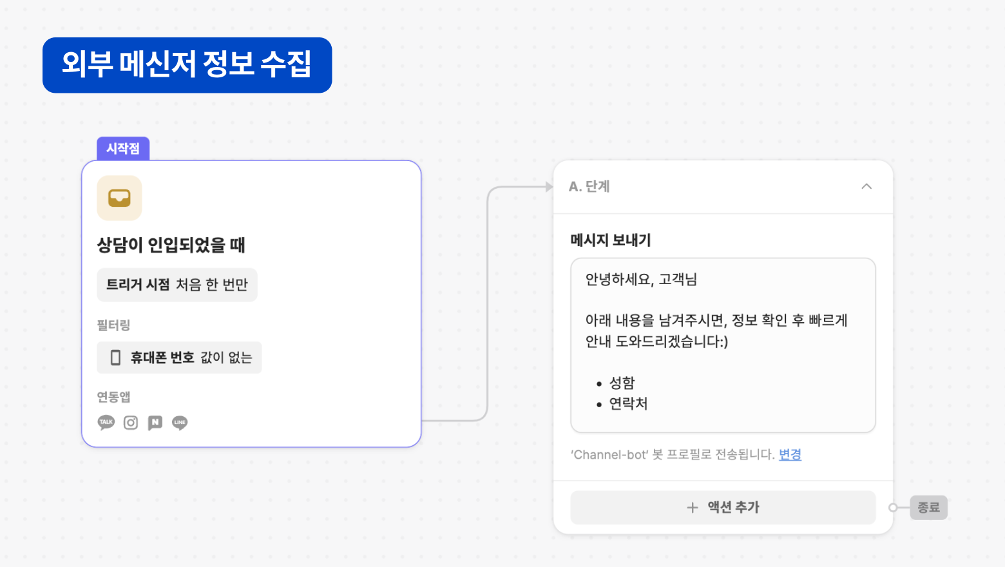Click the inbox trigger icon in start card

119,198
